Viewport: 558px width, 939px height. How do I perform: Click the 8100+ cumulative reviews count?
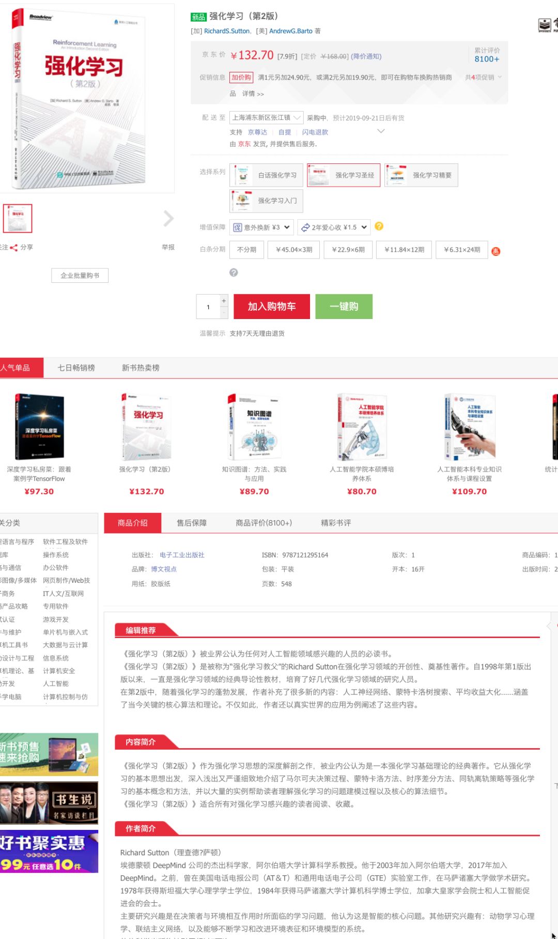[487, 59]
